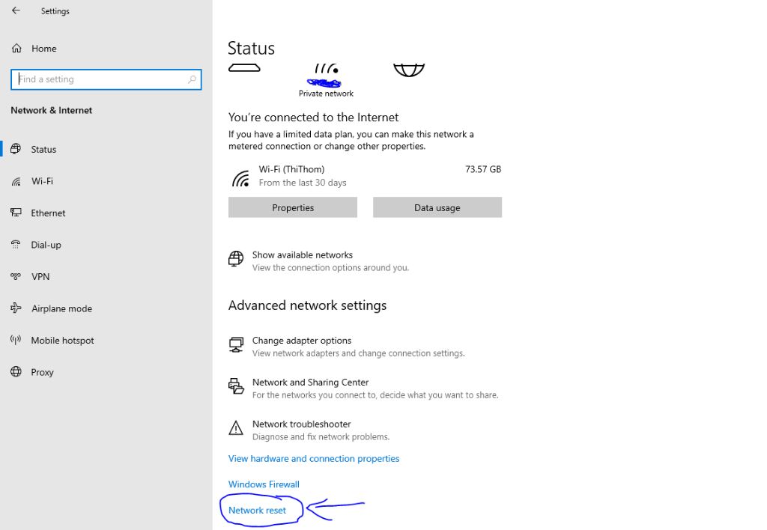
Task: Click the Dial-up icon
Action: (x=16, y=245)
